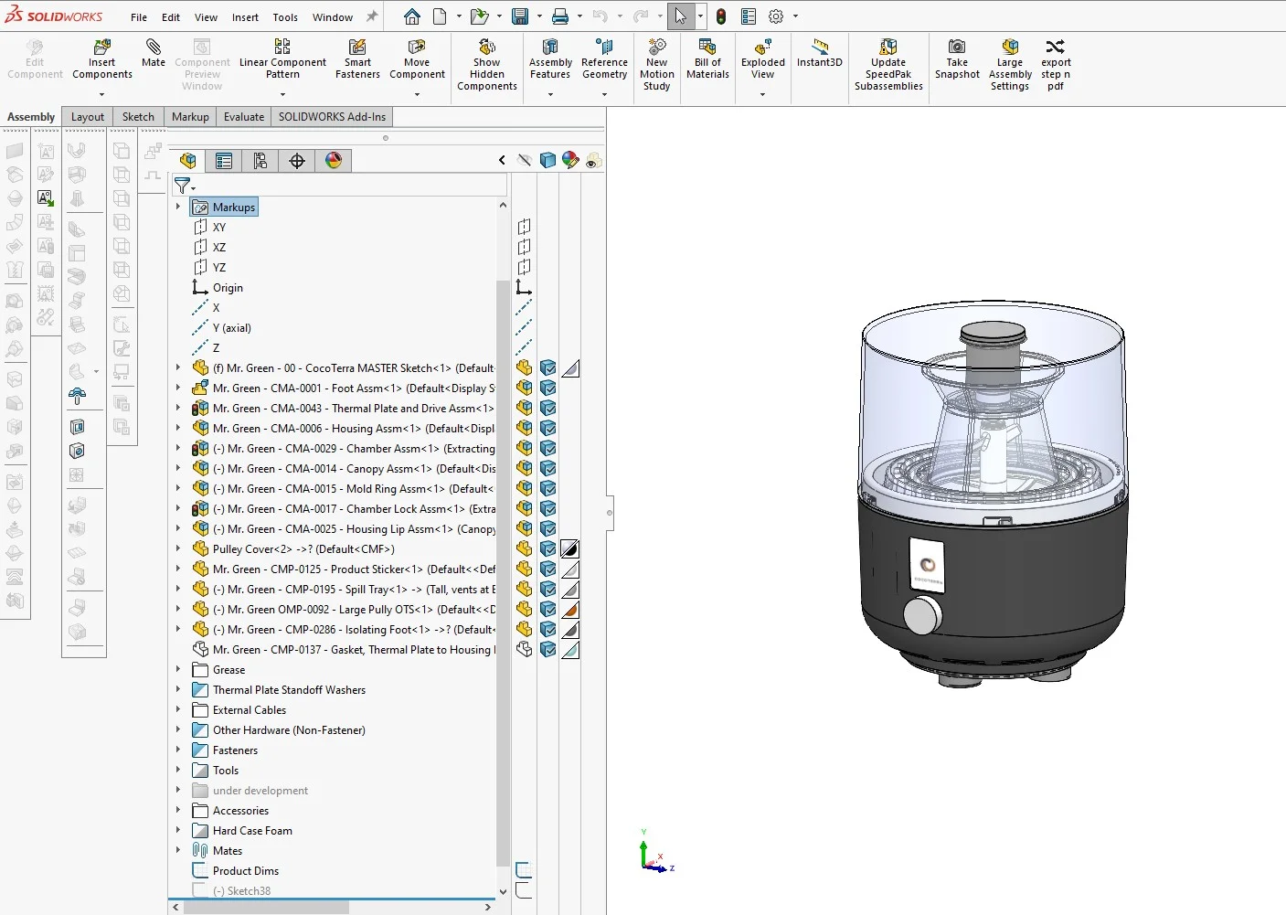
Task: Activate Move Component tool
Action: click(x=417, y=59)
